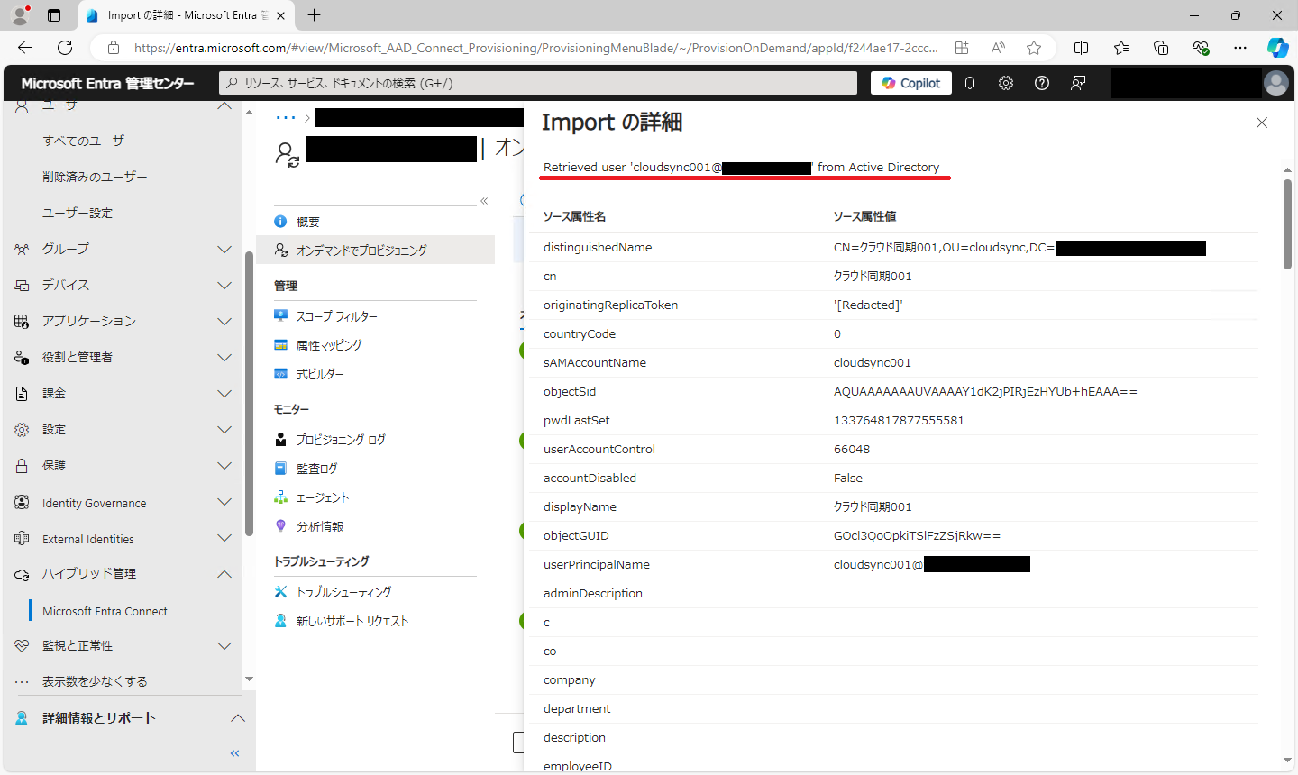This screenshot has width=1298, height=775.
Task: Click the デバイス icon in sidebar
Action: click(x=22, y=285)
